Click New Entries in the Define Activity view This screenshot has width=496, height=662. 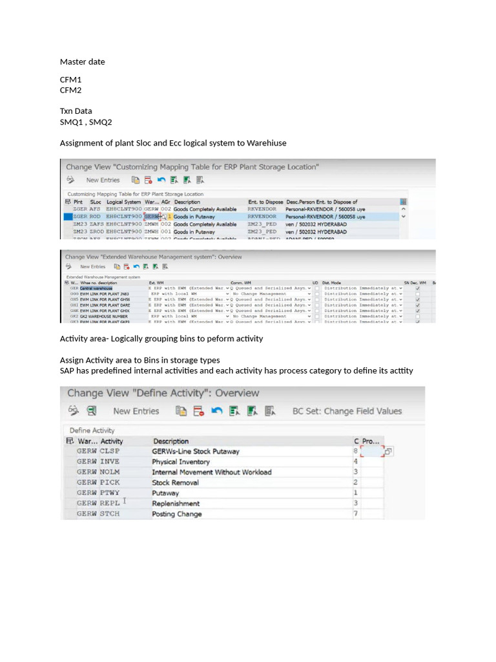click(x=136, y=411)
